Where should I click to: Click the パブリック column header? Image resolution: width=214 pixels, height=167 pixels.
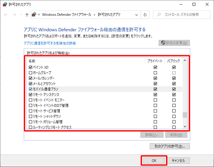[173, 61]
